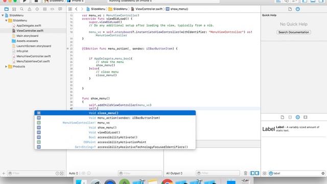Show the File Template library

pyautogui.click(x=283, y=117)
